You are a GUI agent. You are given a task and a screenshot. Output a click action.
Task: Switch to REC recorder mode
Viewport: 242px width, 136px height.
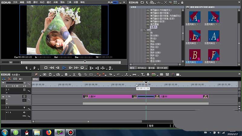point(116,2)
